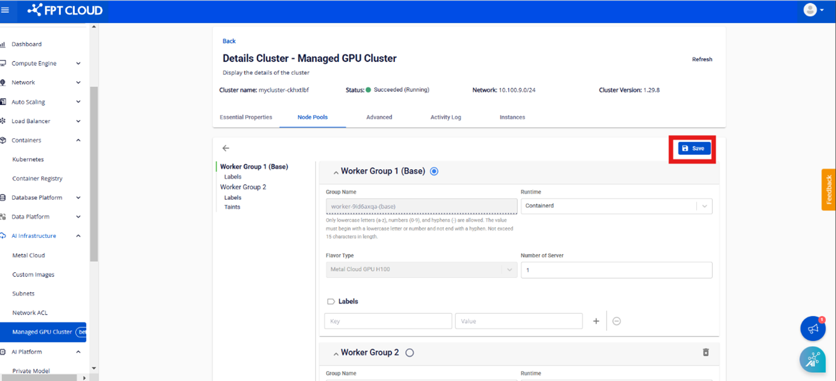Click the Number of Server input field
The width and height of the screenshot is (836, 381).
616,270
